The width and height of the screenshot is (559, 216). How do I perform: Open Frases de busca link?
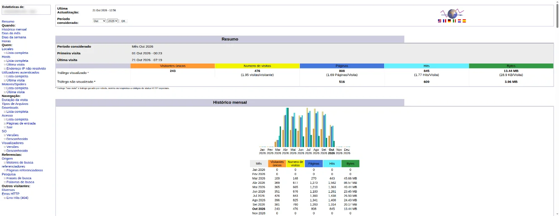tap(19, 178)
